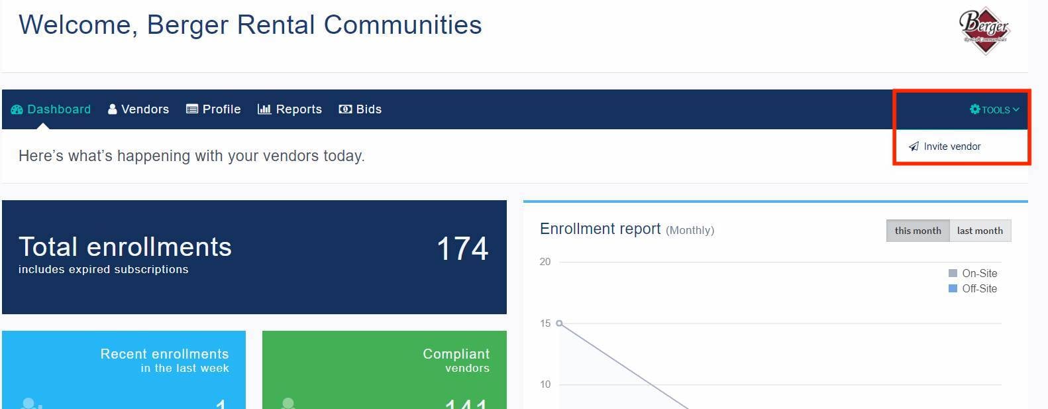Open the Total enrollments tile

click(254, 257)
